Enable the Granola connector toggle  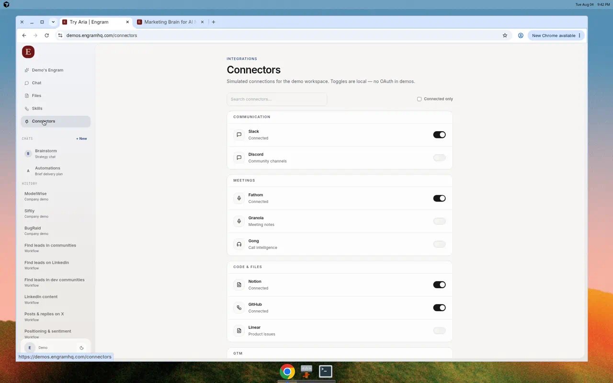coord(439,221)
